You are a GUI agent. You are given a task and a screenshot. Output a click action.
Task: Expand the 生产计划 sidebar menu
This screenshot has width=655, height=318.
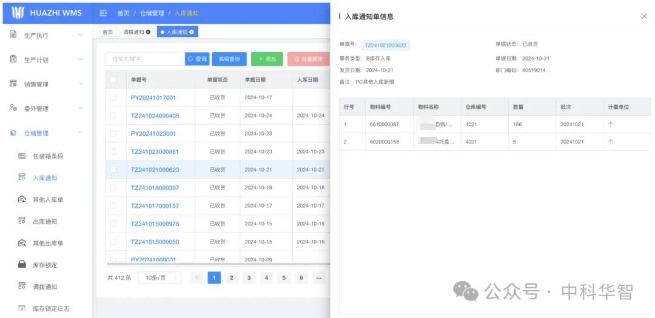pos(81,59)
